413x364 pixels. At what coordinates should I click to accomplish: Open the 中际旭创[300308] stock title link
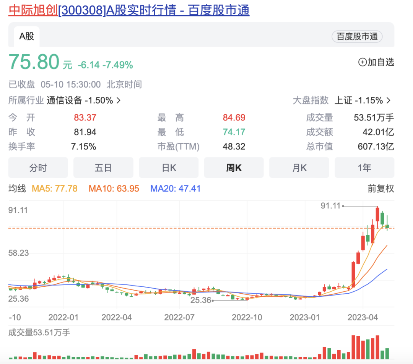pyautogui.click(x=129, y=11)
